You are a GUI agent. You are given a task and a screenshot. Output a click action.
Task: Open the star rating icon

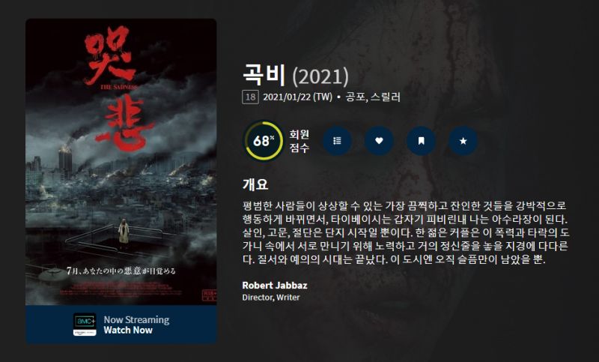tap(463, 141)
